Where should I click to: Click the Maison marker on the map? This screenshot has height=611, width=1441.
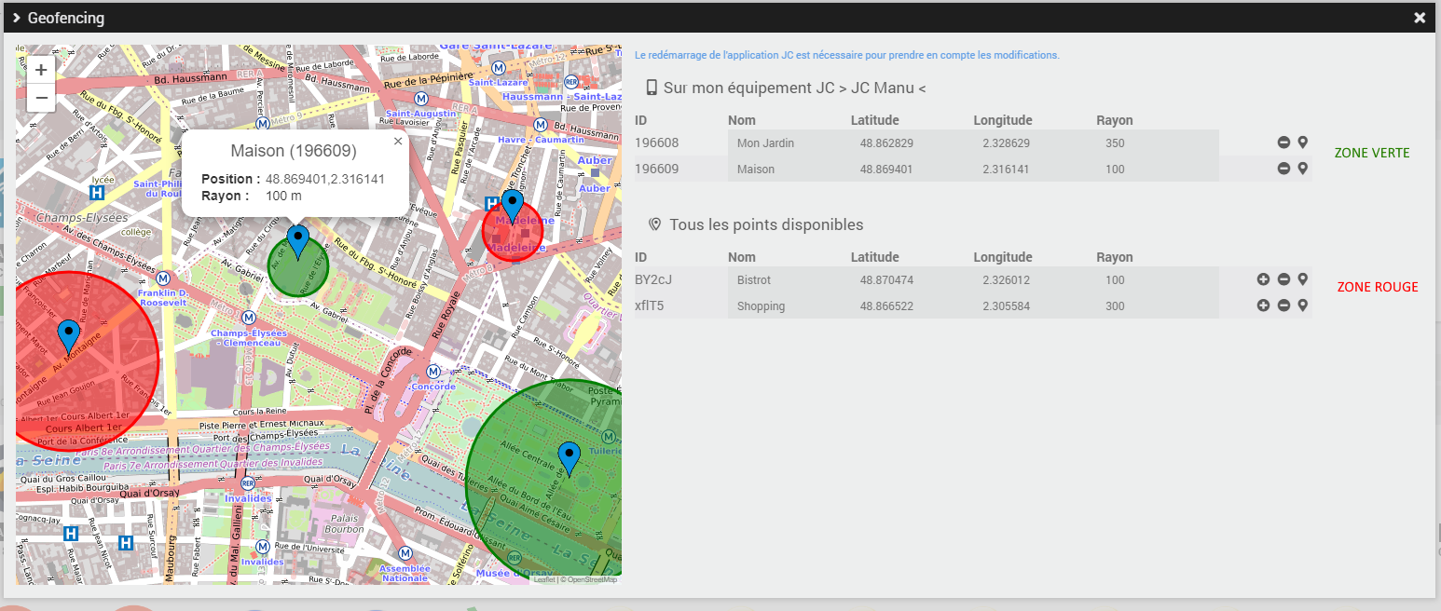click(x=298, y=242)
